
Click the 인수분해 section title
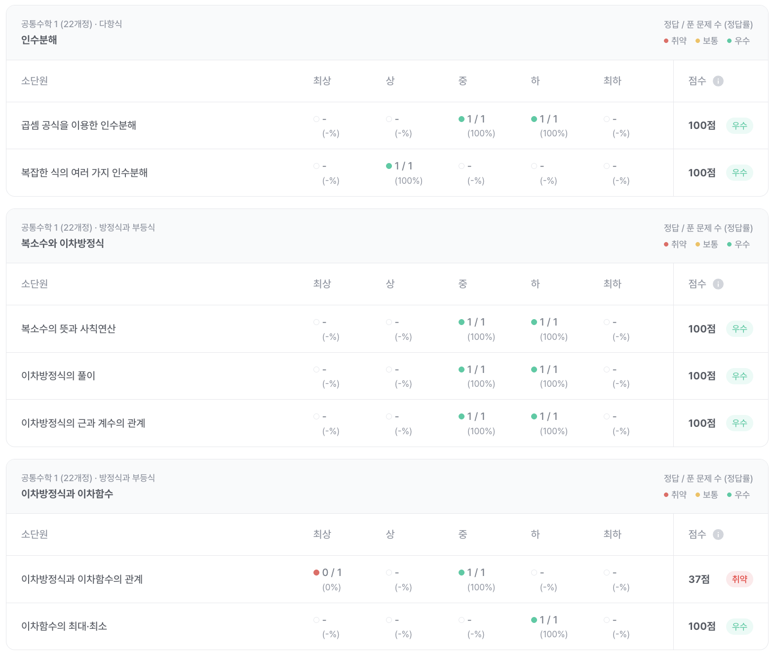39,40
